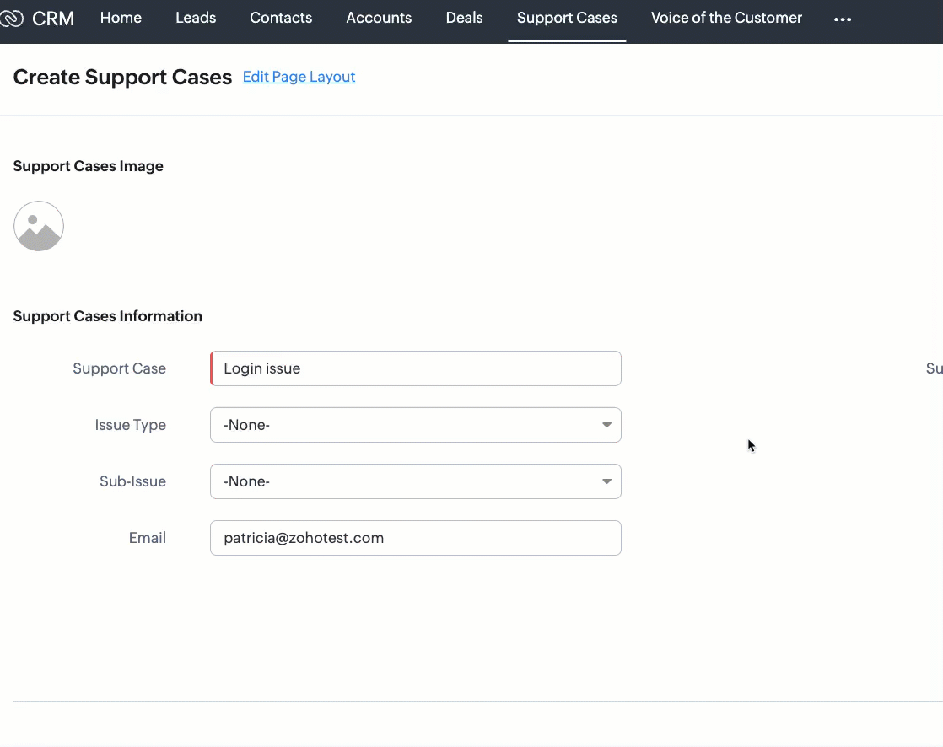The image size is (943, 747).
Task: Expand the Issue Type dropdown
Action: point(416,425)
